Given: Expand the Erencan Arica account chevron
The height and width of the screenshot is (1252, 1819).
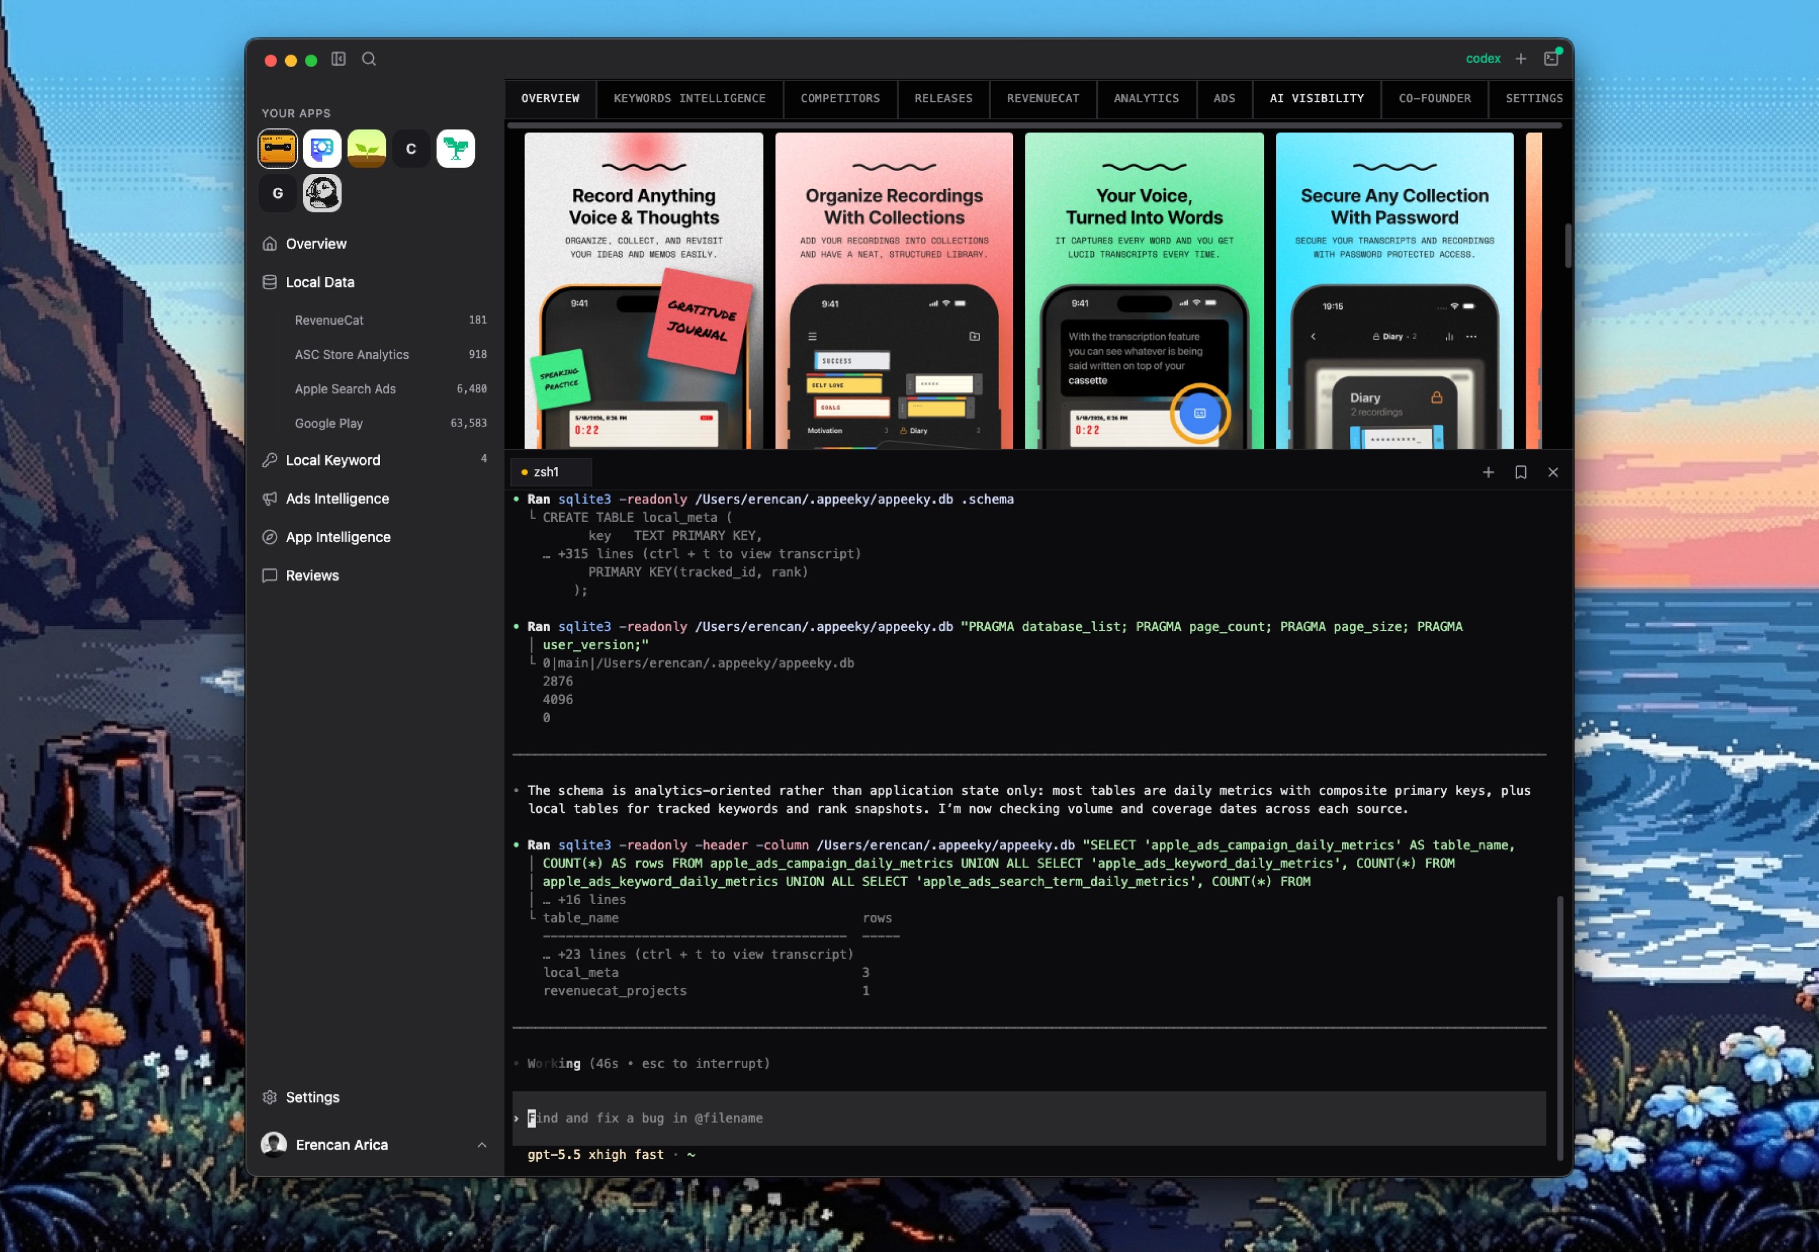Looking at the screenshot, I should [482, 1146].
